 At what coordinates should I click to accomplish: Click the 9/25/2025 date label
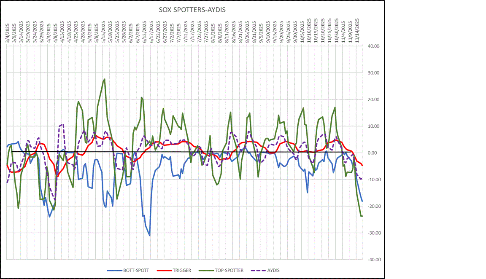click(x=289, y=32)
